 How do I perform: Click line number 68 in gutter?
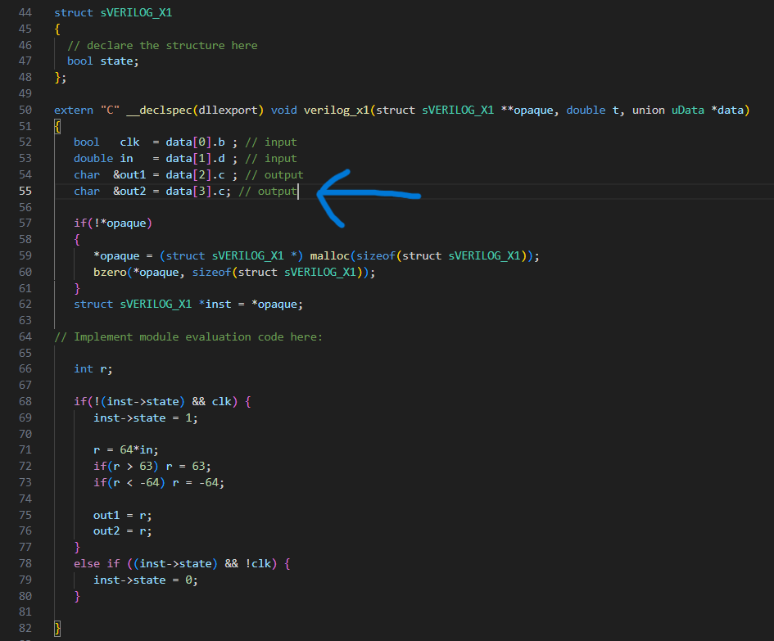[25, 401]
